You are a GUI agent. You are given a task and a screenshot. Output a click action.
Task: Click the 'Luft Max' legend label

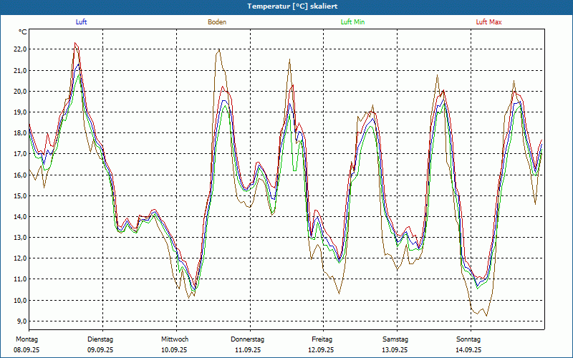pyautogui.click(x=488, y=22)
